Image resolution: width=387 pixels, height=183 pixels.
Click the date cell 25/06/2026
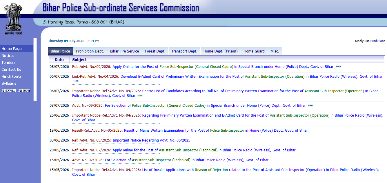click(x=59, y=115)
